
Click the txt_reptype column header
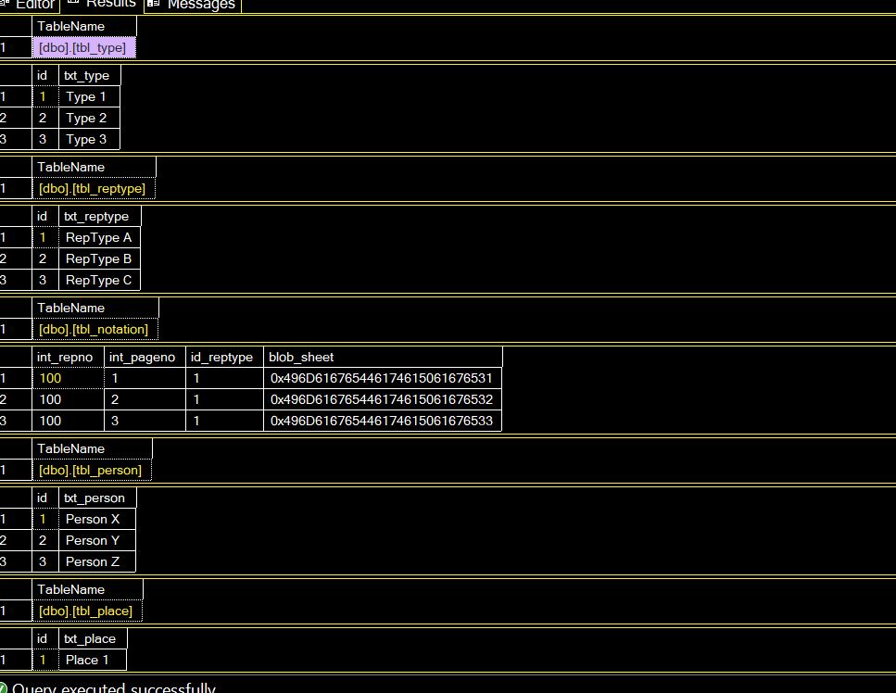[97, 216]
